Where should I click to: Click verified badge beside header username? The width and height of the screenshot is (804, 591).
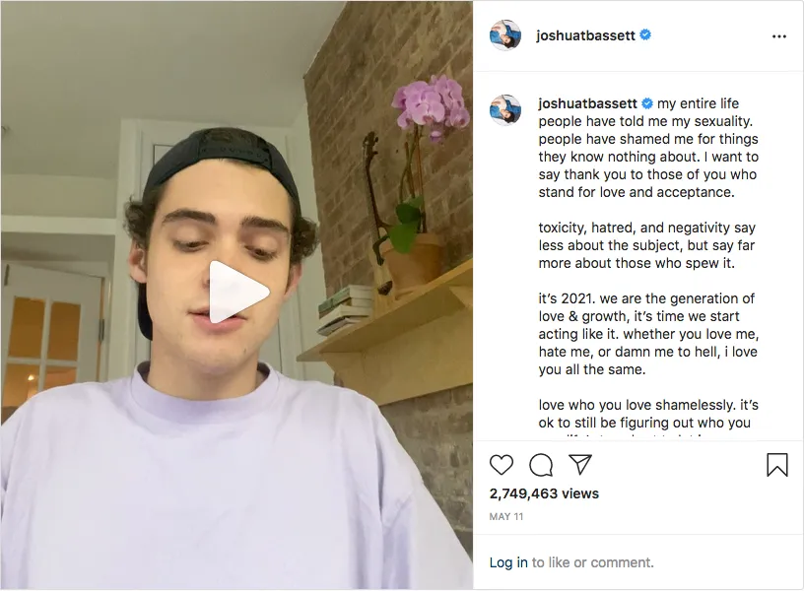coord(645,34)
